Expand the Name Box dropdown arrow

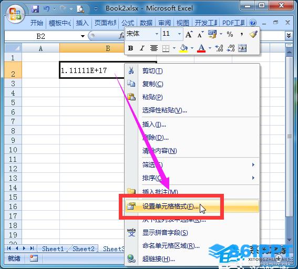pos(83,36)
